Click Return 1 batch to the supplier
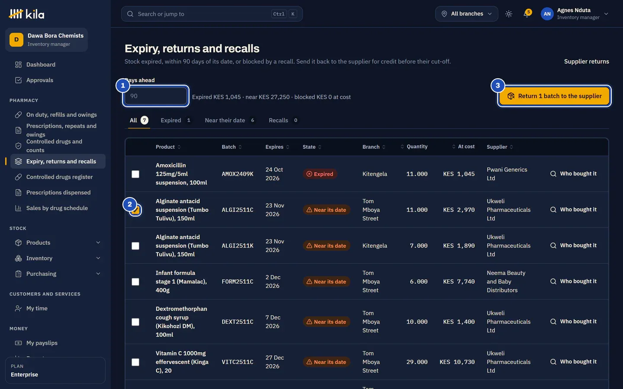This screenshot has width=623, height=389. pyautogui.click(x=554, y=96)
